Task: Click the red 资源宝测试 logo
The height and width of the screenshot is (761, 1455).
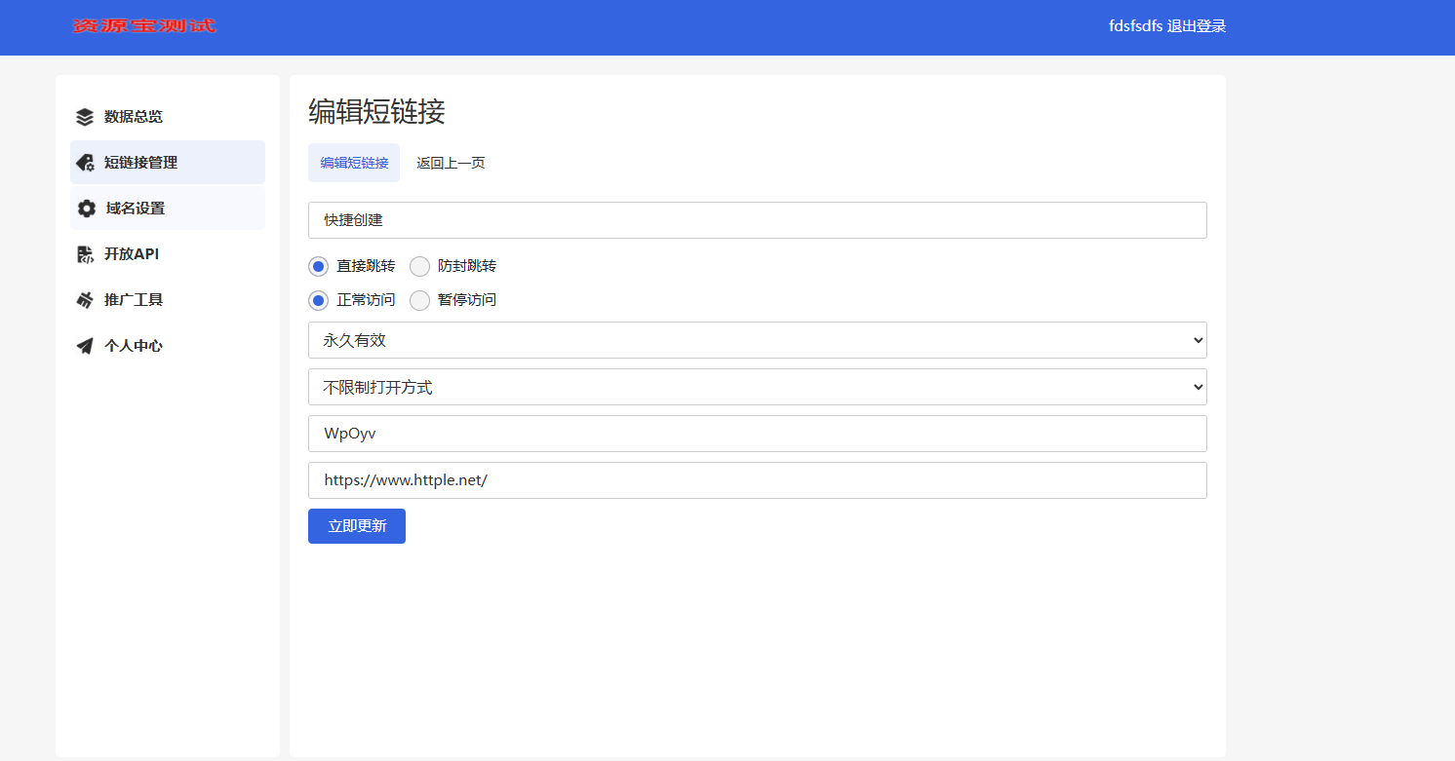Action: [144, 26]
